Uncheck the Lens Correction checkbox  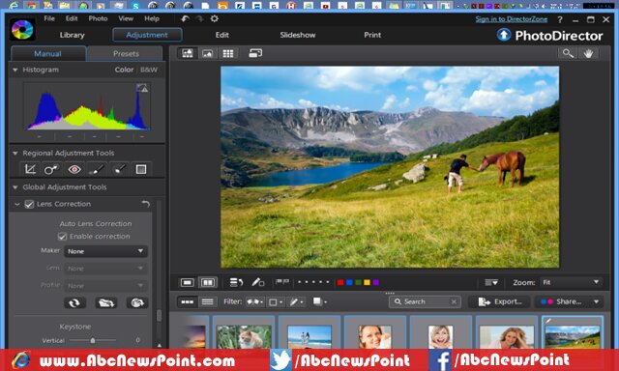click(x=29, y=204)
